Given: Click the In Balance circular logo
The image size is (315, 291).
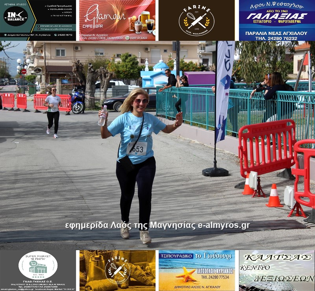Looking at the screenshot, I should [16, 16].
